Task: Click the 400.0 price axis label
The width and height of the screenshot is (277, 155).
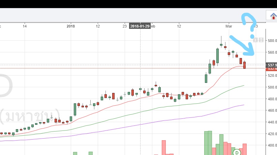Action: pos(272,145)
